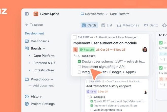Check the OAuth2 (Google + Apple) subtask
167x112 pixels.
click(x=79, y=72)
